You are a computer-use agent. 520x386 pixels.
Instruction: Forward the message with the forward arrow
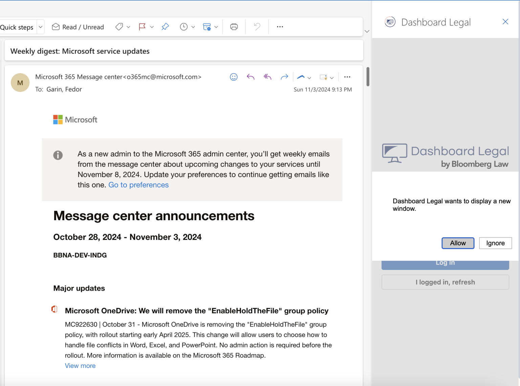(284, 77)
